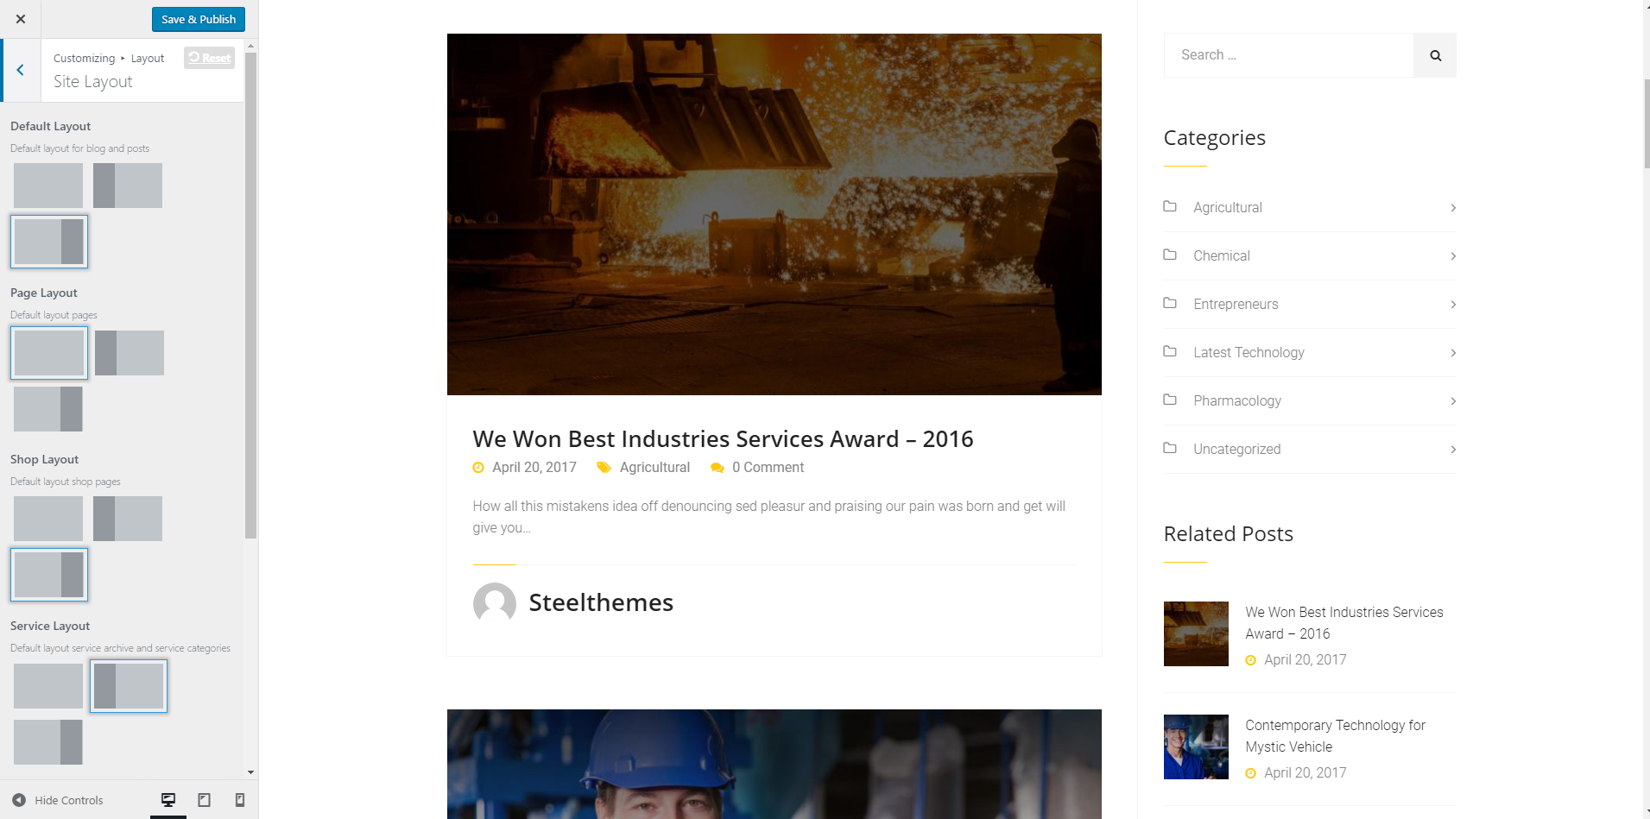
Task: Select left sidebar option for Page Layout
Action: (x=130, y=353)
